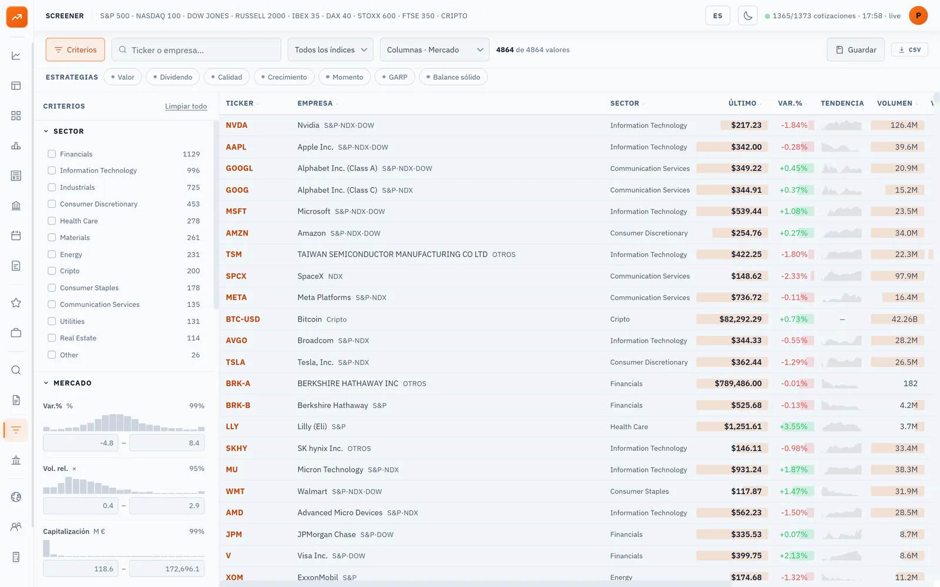Click the Var.% histogram range slider
Screen dimensions: 940x587
(x=123, y=423)
